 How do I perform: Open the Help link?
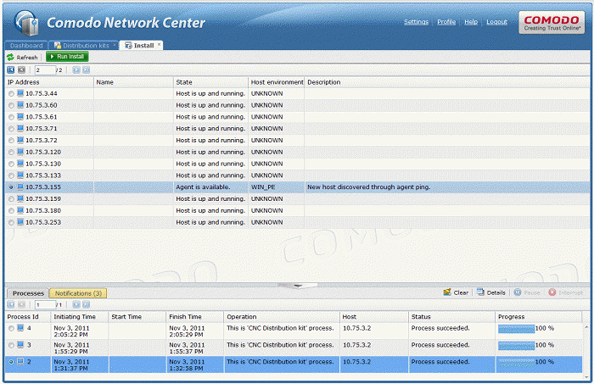point(471,22)
